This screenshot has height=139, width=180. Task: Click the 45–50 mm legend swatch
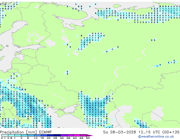pyautogui.click(x=83, y=135)
